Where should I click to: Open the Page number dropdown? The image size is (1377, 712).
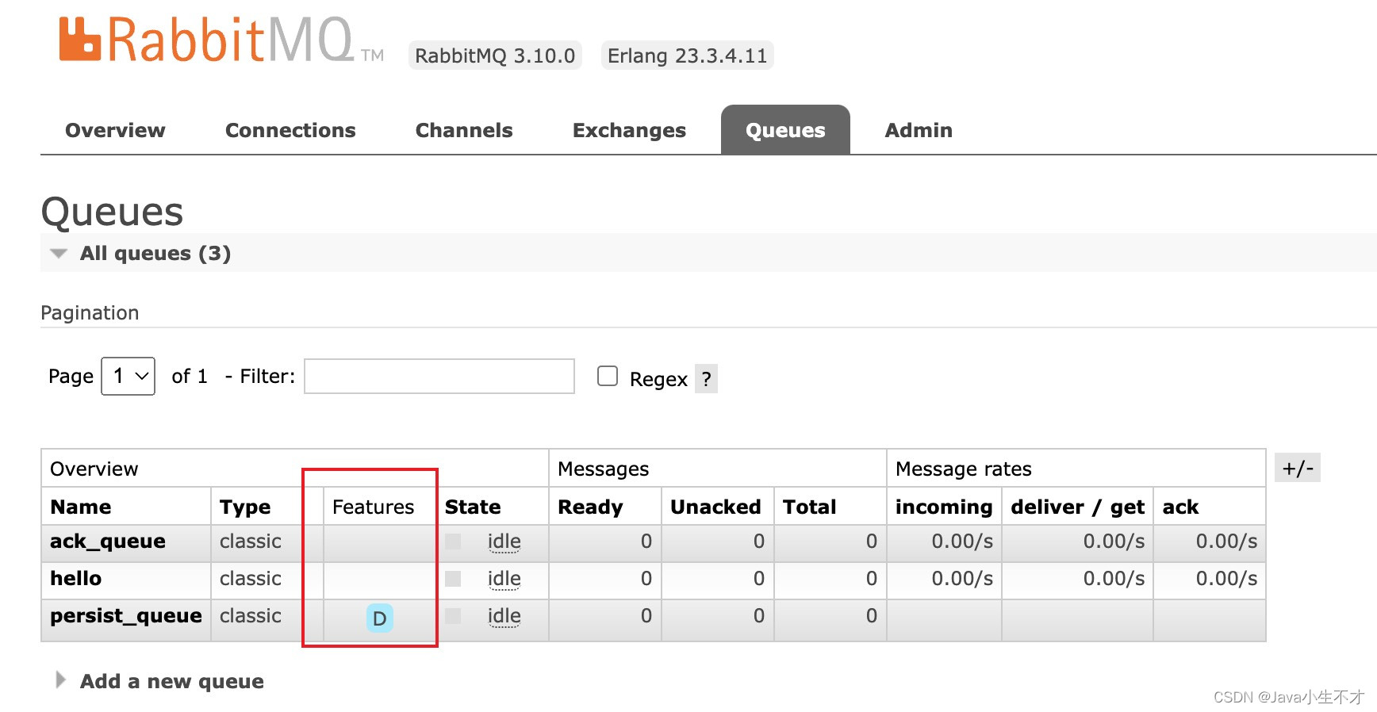click(x=128, y=376)
